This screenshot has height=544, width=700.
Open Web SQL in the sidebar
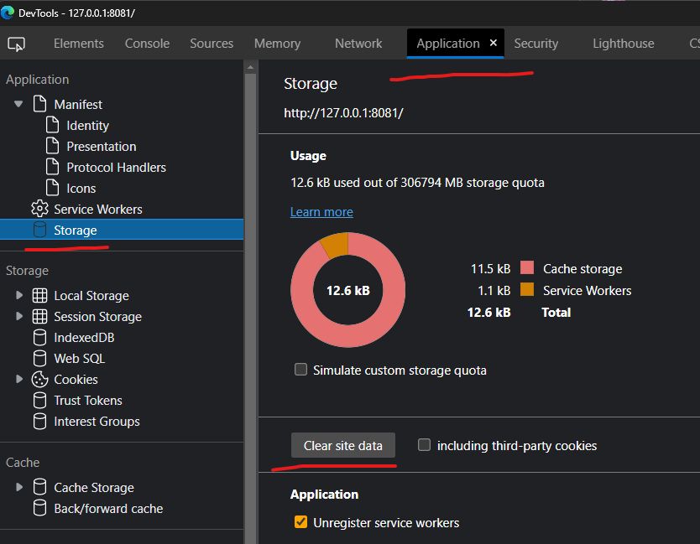click(x=80, y=359)
